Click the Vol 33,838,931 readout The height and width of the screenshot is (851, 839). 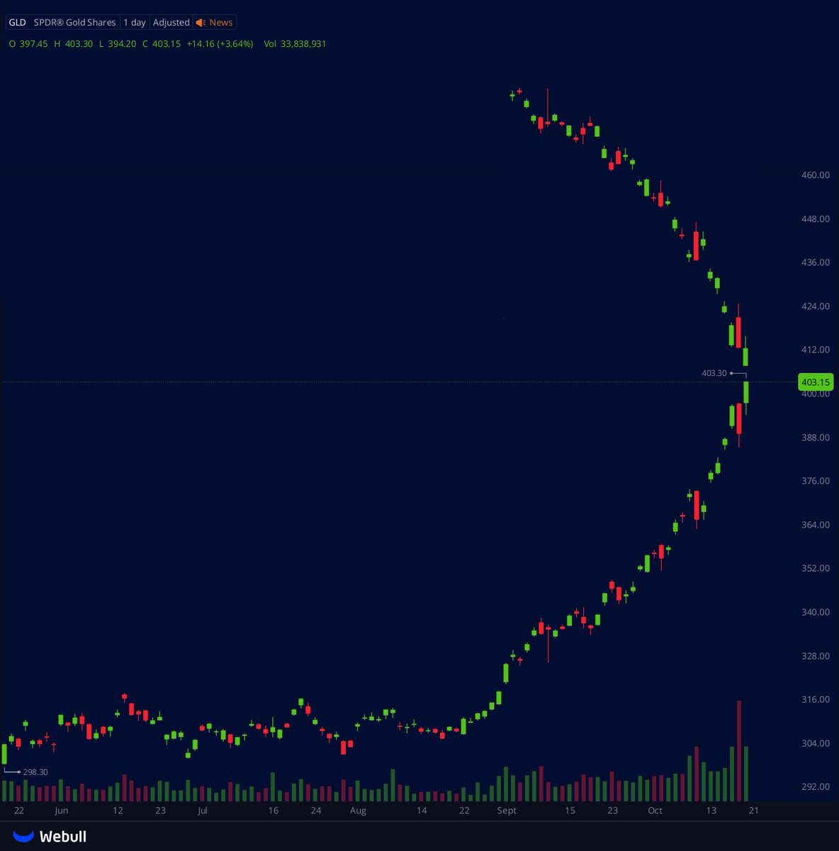point(295,44)
